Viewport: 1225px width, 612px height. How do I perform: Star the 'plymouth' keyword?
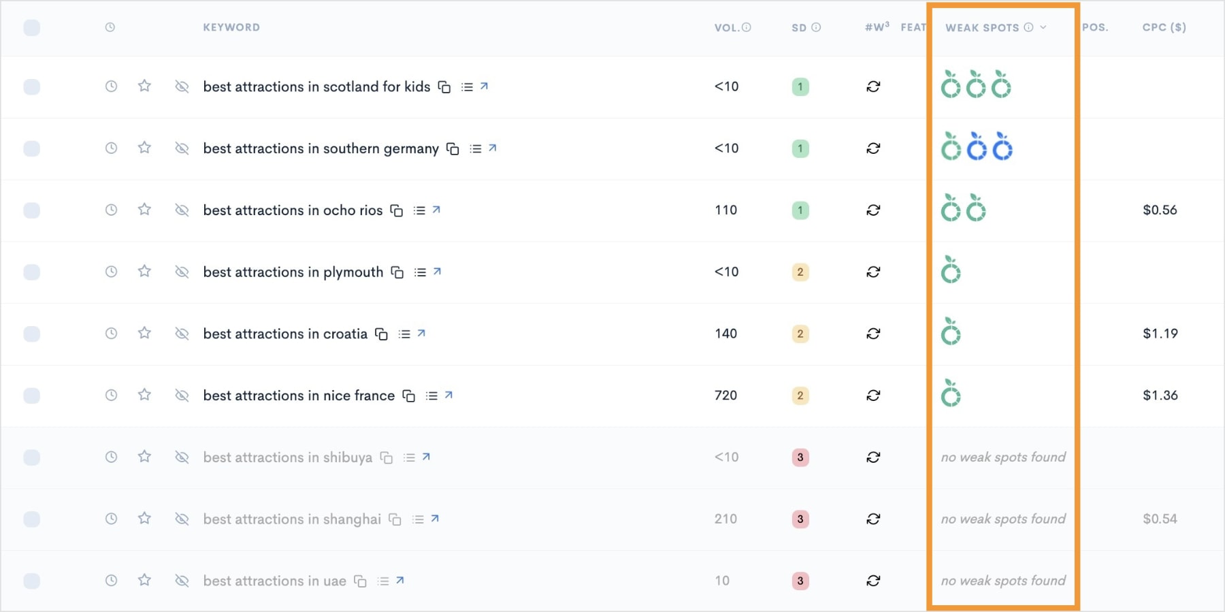coord(144,271)
